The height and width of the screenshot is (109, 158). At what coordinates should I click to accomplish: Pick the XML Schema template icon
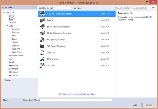click(42, 59)
